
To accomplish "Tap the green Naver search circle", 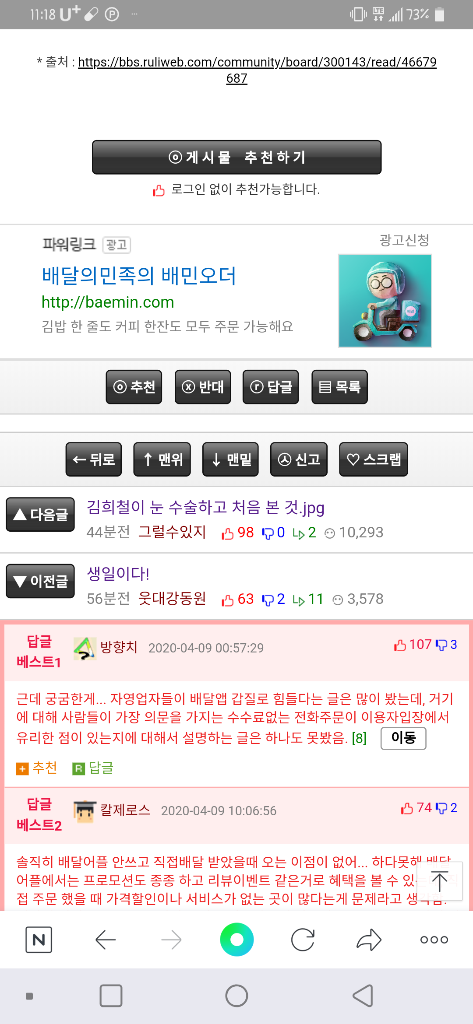I will (x=237, y=940).
